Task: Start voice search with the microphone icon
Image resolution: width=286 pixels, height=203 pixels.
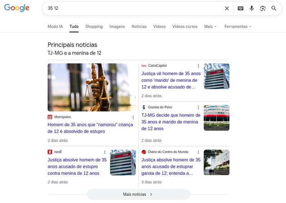Action: tap(252, 9)
